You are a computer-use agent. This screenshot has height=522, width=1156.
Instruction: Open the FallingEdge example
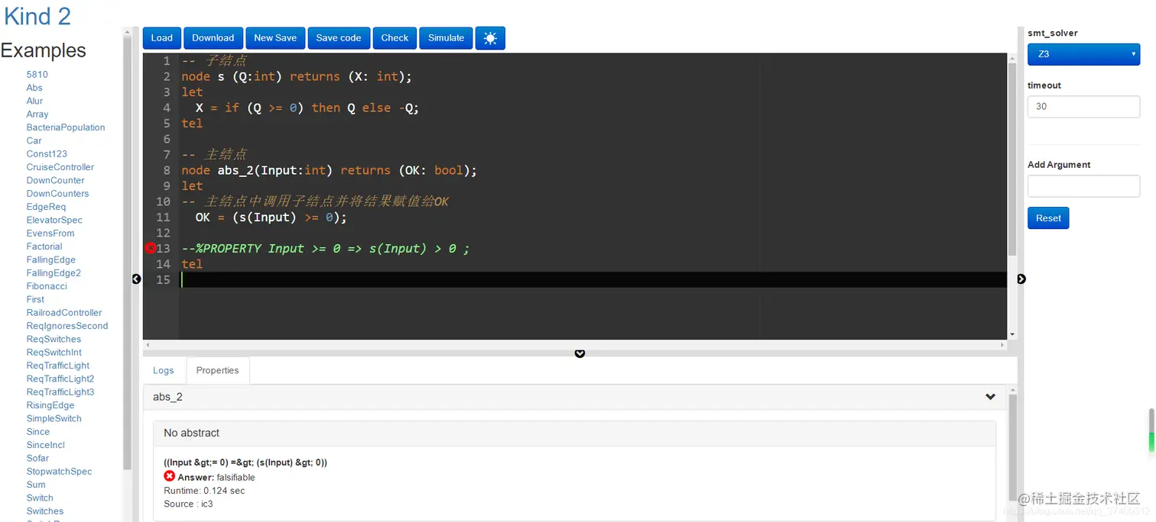pyautogui.click(x=51, y=259)
